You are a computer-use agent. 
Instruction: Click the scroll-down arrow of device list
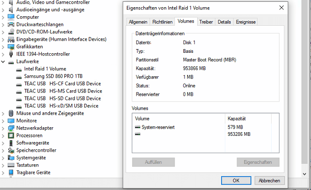[305, 174]
